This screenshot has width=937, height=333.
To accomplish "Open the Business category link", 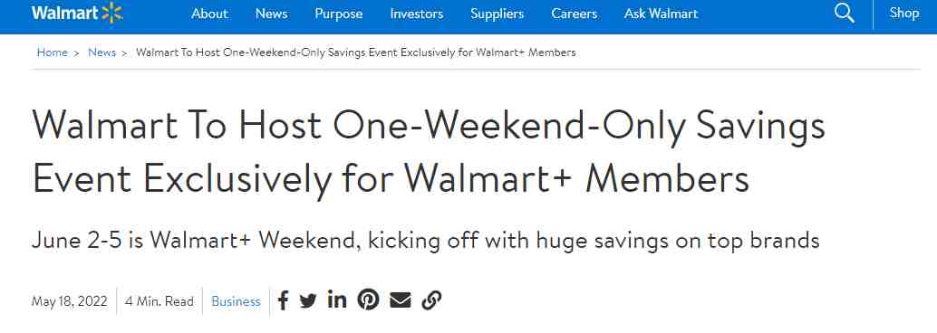I will [236, 301].
